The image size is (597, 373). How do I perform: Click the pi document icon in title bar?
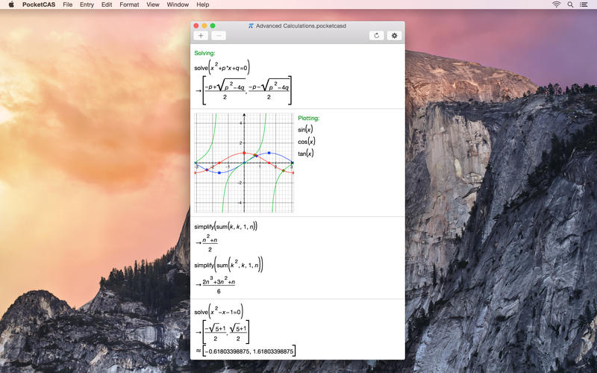(x=251, y=25)
